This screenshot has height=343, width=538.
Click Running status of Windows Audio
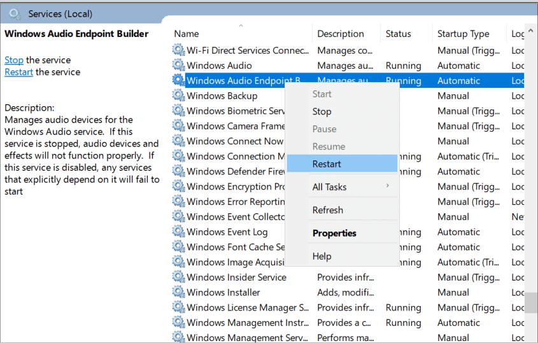coord(403,66)
